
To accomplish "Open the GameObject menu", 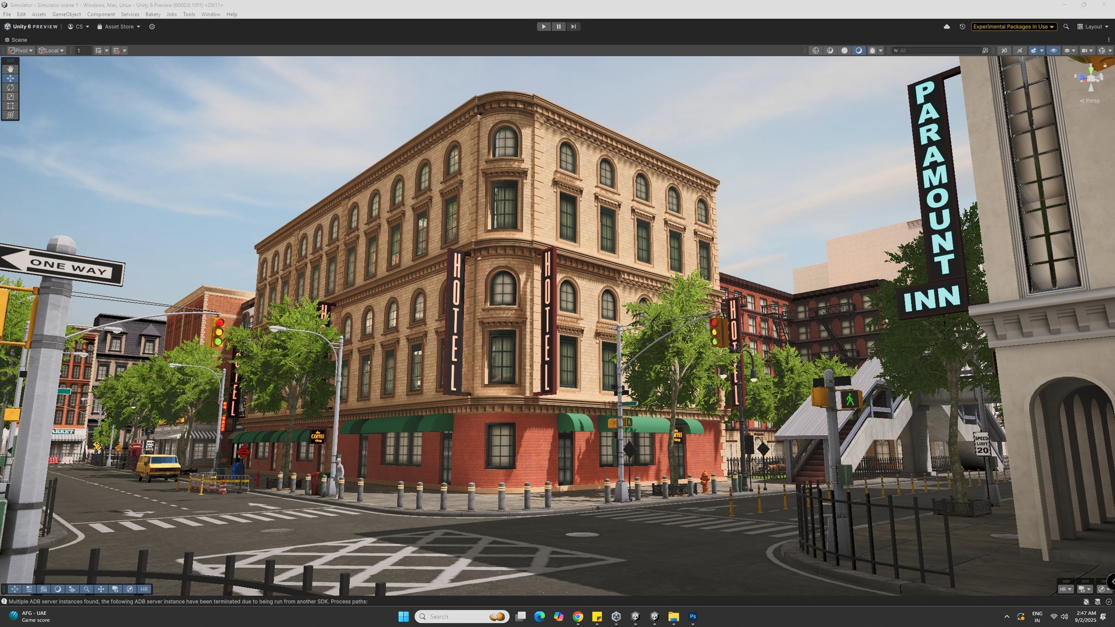I will [67, 15].
